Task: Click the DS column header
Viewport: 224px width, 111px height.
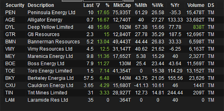Action: coord(211,5)
